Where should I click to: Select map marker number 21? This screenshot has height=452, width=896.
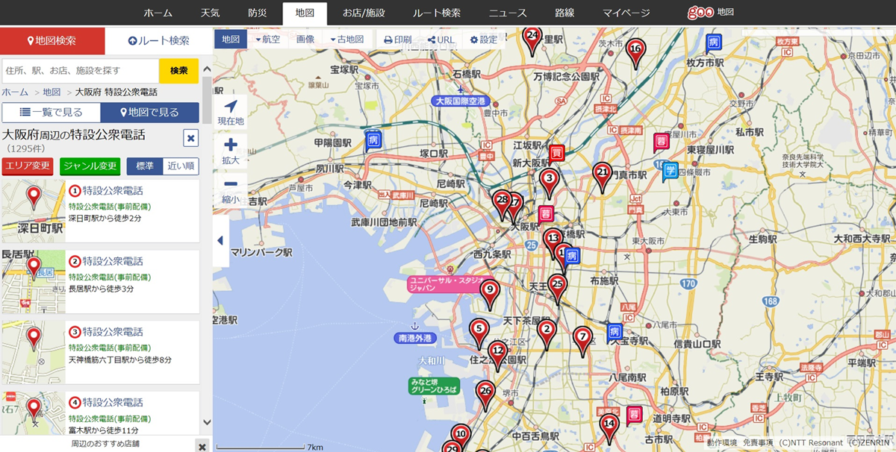(x=603, y=174)
